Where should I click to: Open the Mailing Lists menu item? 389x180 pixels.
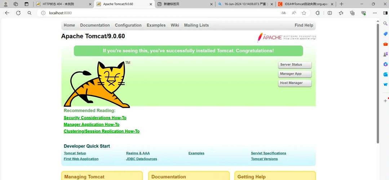coord(196,25)
